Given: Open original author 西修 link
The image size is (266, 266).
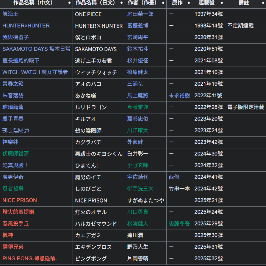Looking at the screenshot, I should [174, 177].
